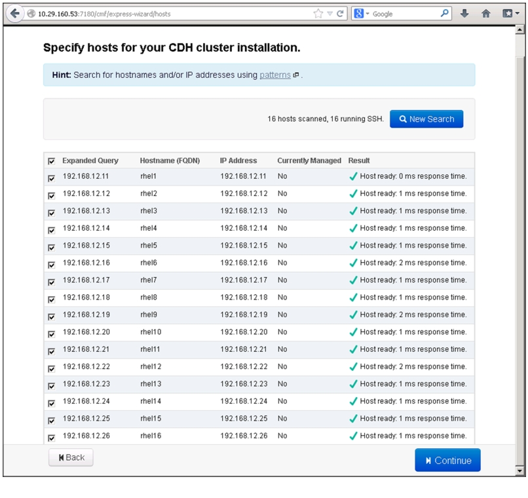Bookmark page with the star icon

(x=318, y=14)
